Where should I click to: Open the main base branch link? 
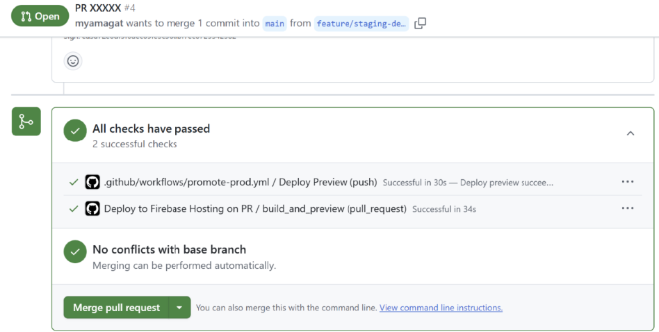click(x=275, y=24)
